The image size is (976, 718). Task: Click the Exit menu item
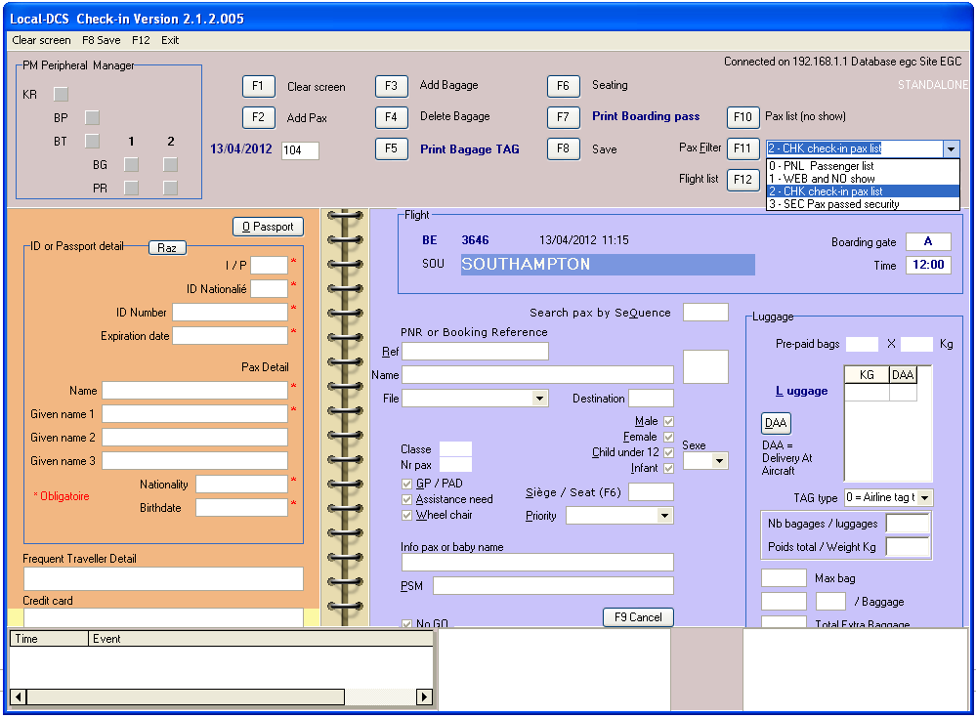point(170,40)
